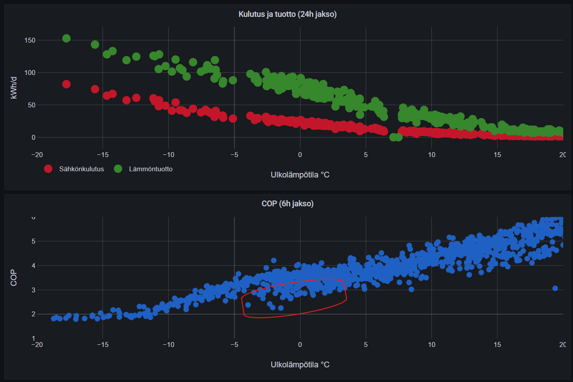
Task: Click the green point at zero kWh/d near 7 °C
Action: coord(393,137)
